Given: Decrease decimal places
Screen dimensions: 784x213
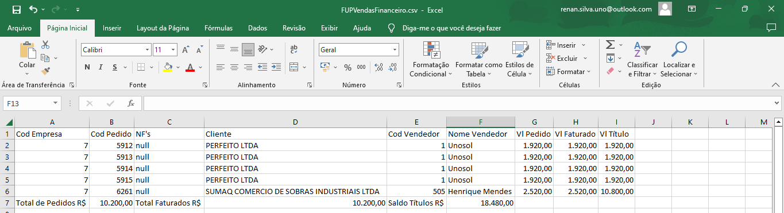Looking at the screenshot, I should click(x=393, y=67).
